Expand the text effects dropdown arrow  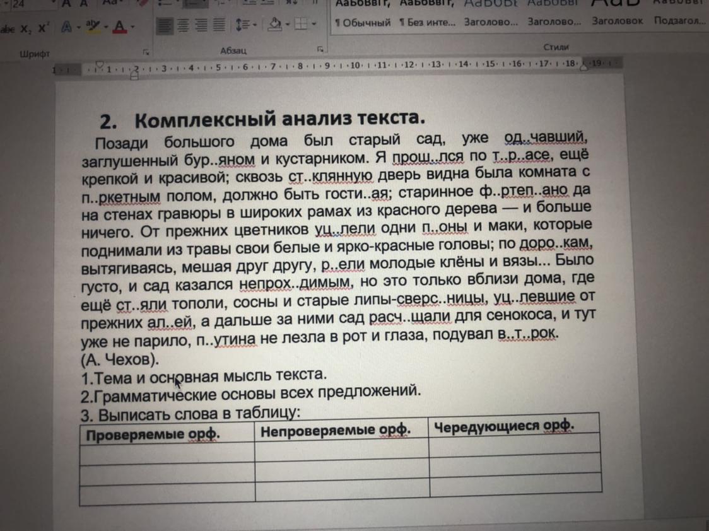point(79,28)
